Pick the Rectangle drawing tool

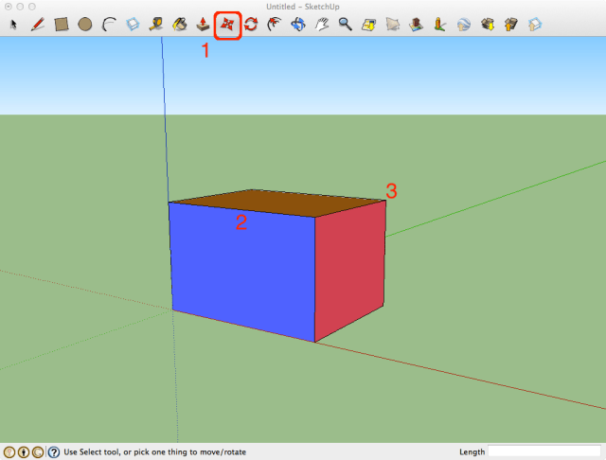61,25
